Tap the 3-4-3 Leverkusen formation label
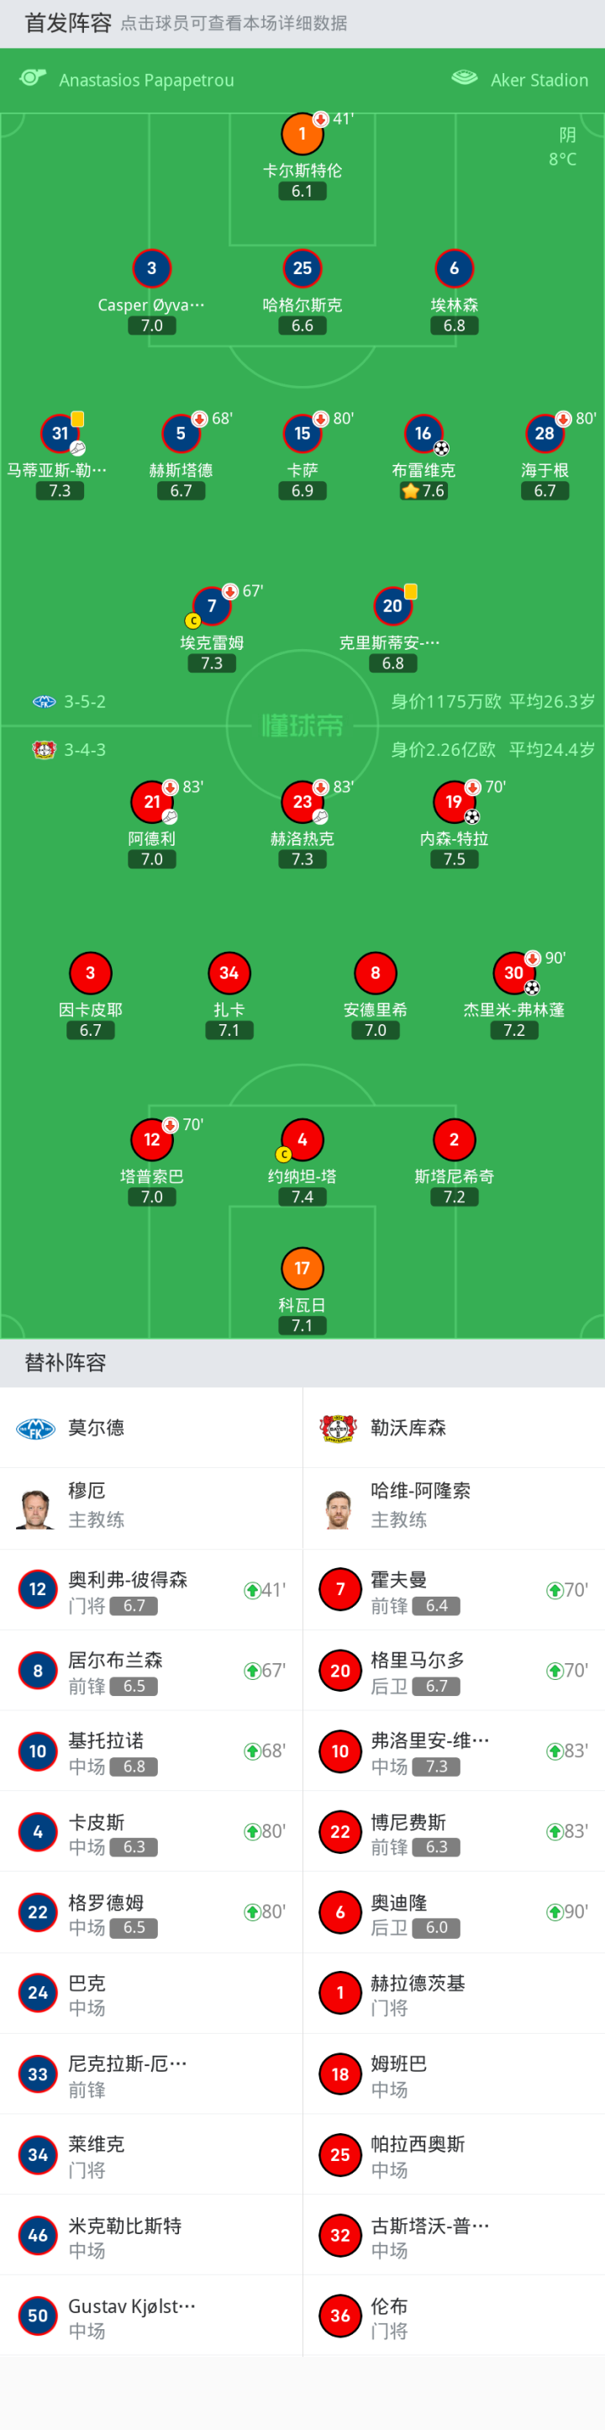Viewport: 605px width, 2430px height. click(84, 750)
